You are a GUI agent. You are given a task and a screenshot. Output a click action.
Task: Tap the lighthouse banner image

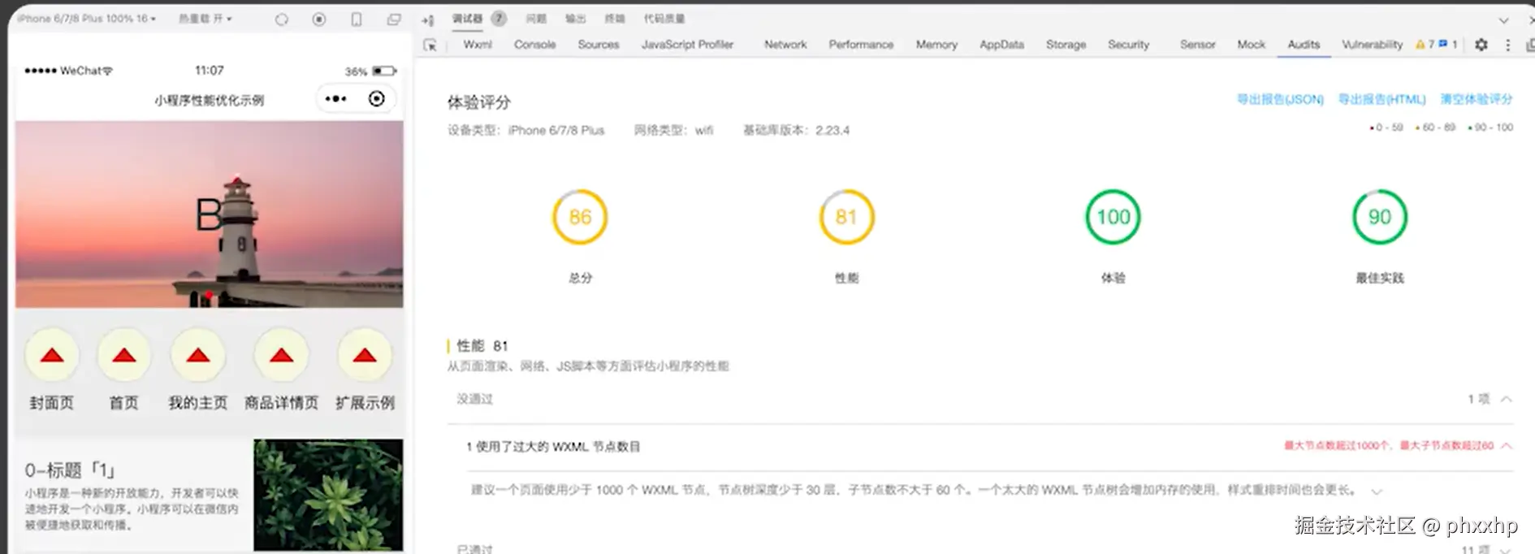209,214
